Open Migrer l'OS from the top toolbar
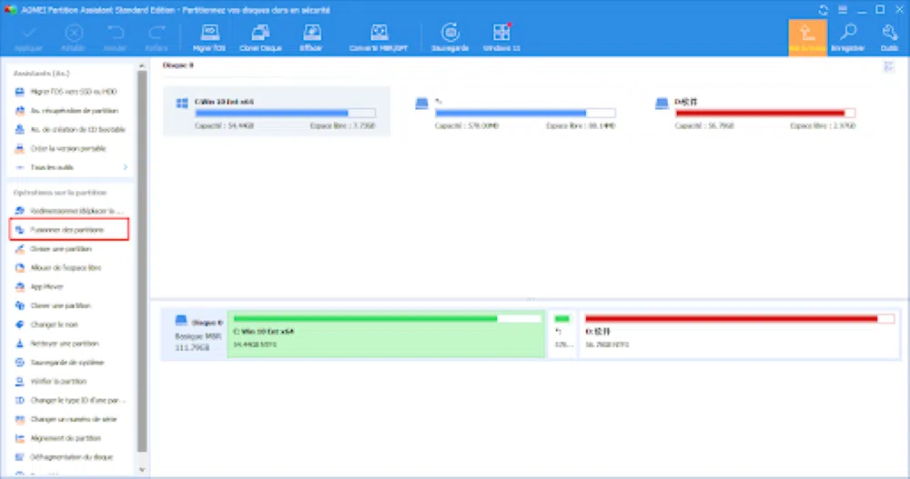The width and height of the screenshot is (910, 479). coord(209,37)
